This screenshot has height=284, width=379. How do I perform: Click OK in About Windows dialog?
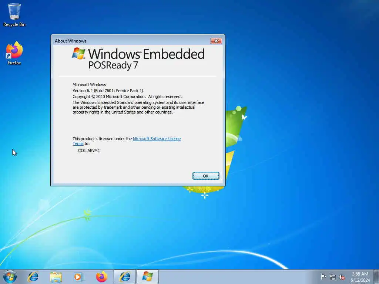[x=206, y=176]
